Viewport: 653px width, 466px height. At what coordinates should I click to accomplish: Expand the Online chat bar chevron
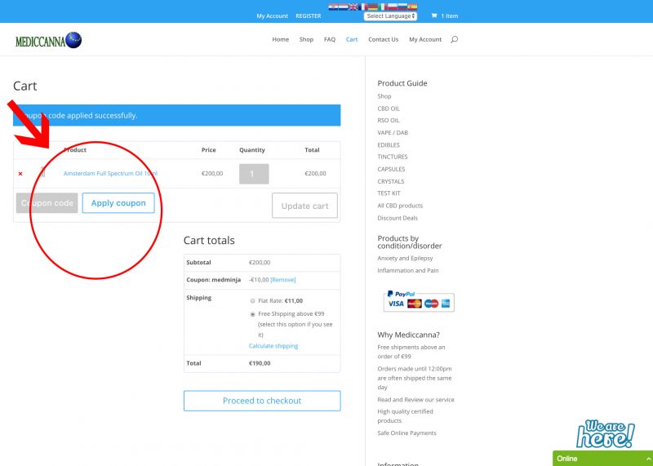[648, 459]
